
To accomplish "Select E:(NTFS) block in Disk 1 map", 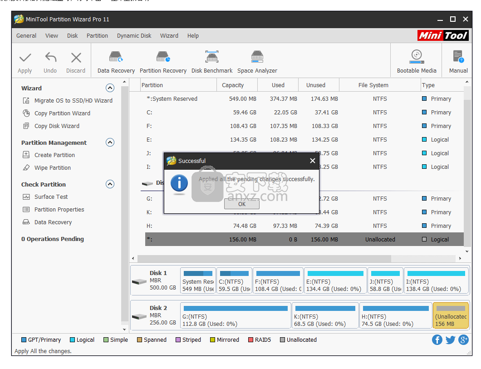I will coord(335,280).
